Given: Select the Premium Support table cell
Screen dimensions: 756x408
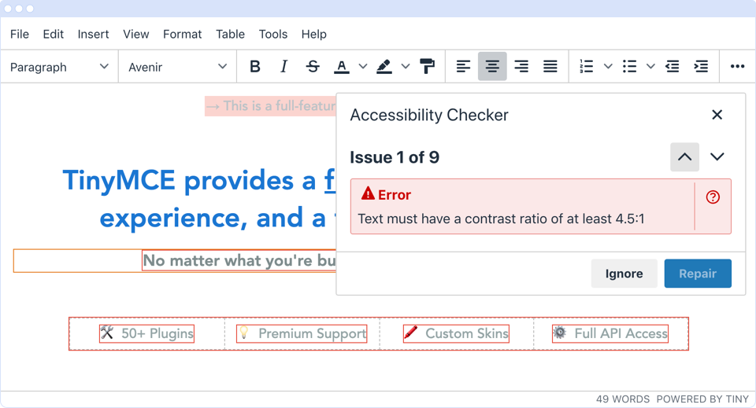Looking at the screenshot, I should [302, 333].
